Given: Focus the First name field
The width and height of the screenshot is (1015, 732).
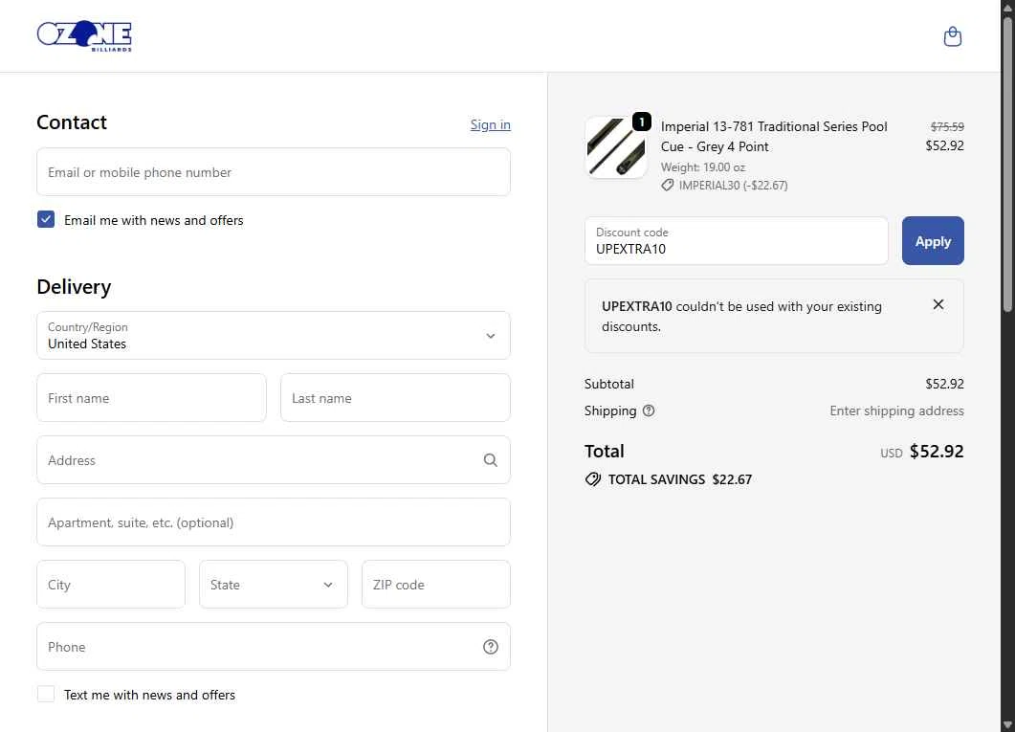Looking at the screenshot, I should 151,398.
